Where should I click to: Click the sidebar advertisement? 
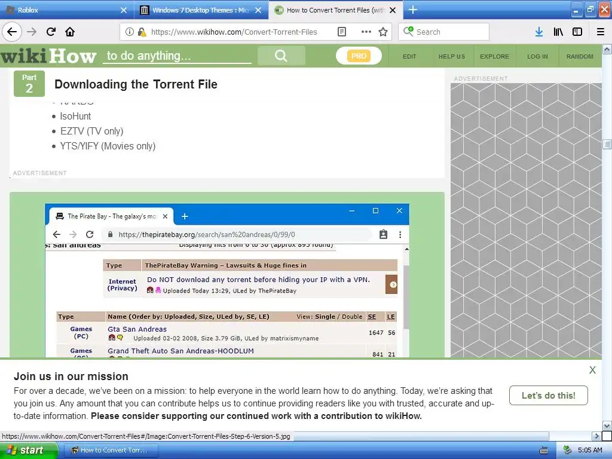tap(526, 220)
